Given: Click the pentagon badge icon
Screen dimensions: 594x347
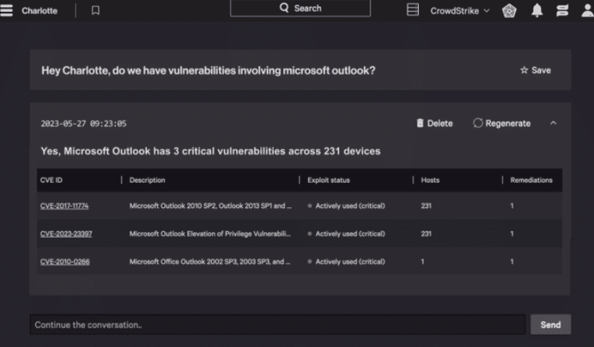Looking at the screenshot, I should pyautogui.click(x=509, y=11).
